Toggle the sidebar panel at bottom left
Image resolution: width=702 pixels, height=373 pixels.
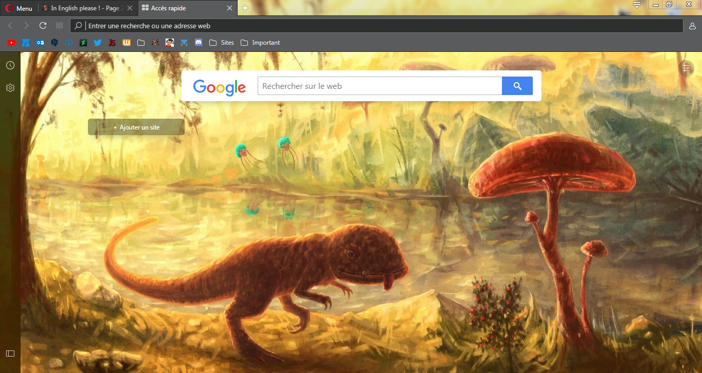(x=10, y=353)
